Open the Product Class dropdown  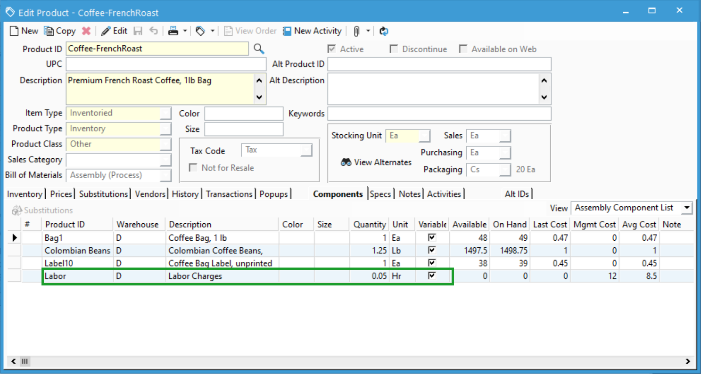point(166,144)
